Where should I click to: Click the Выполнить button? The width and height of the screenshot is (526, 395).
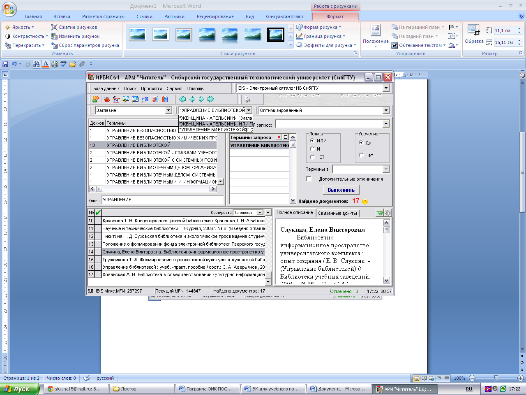(x=341, y=190)
